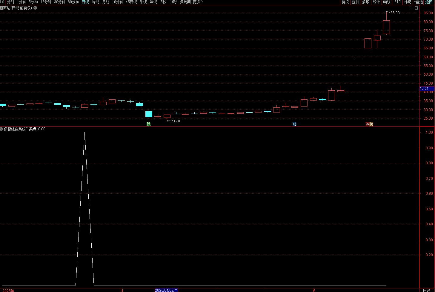This screenshot has width=435, height=292.
Task: Click the 标记 mark button
Action: click(408, 2)
